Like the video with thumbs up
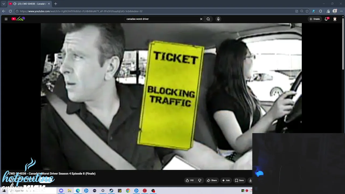The width and height of the screenshot is (345, 194). coord(189,180)
